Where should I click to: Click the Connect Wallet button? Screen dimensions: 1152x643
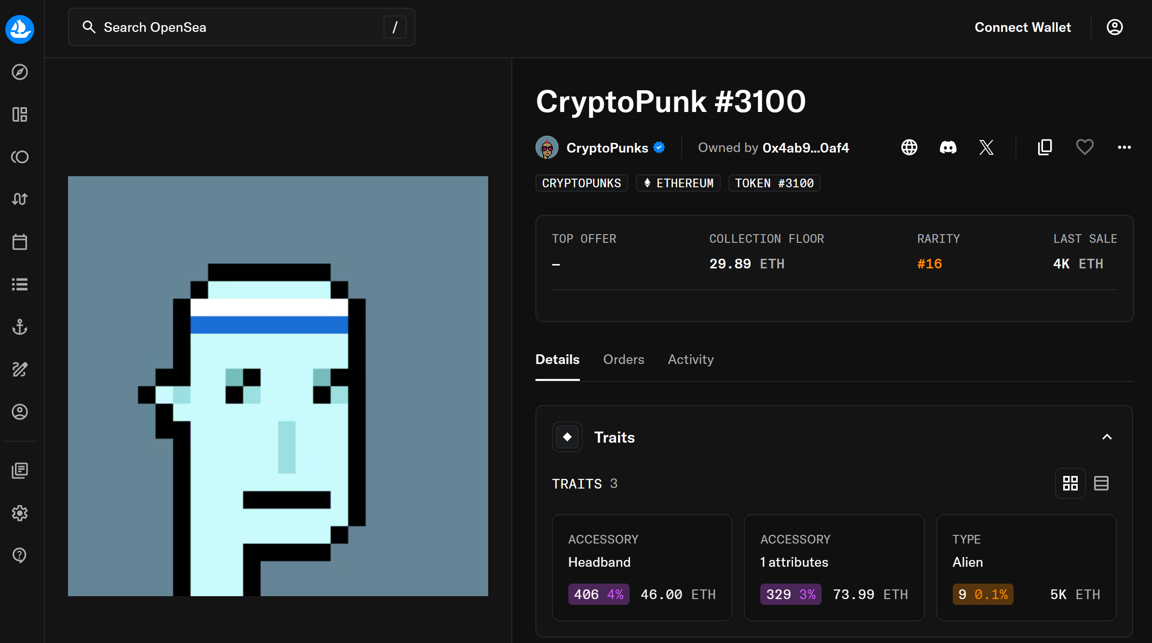pos(1023,27)
